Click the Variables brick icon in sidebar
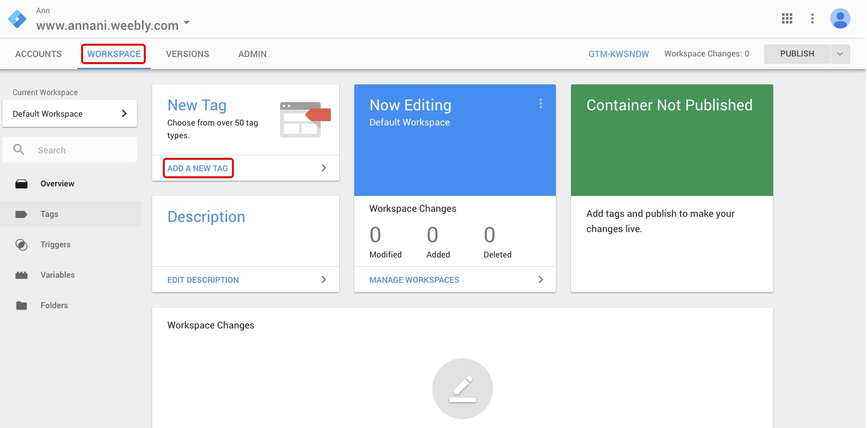 point(22,275)
